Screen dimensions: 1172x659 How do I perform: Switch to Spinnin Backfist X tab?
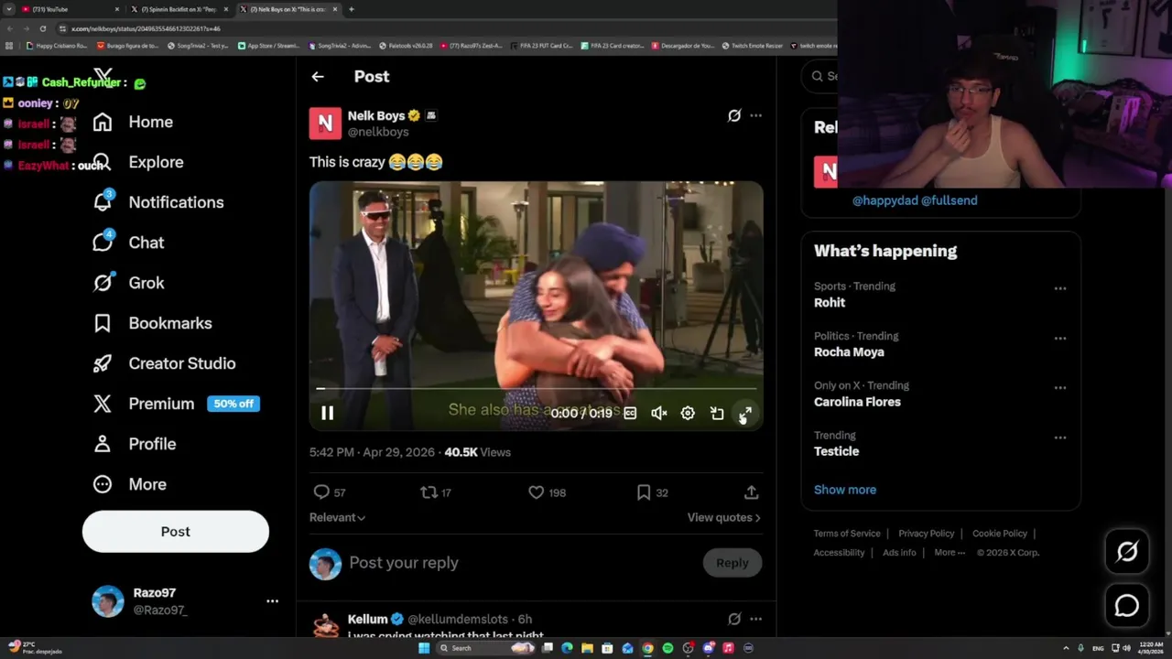pos(179,9)
